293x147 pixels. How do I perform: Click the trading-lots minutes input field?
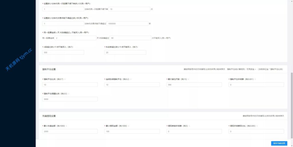(x=63, y=23)
